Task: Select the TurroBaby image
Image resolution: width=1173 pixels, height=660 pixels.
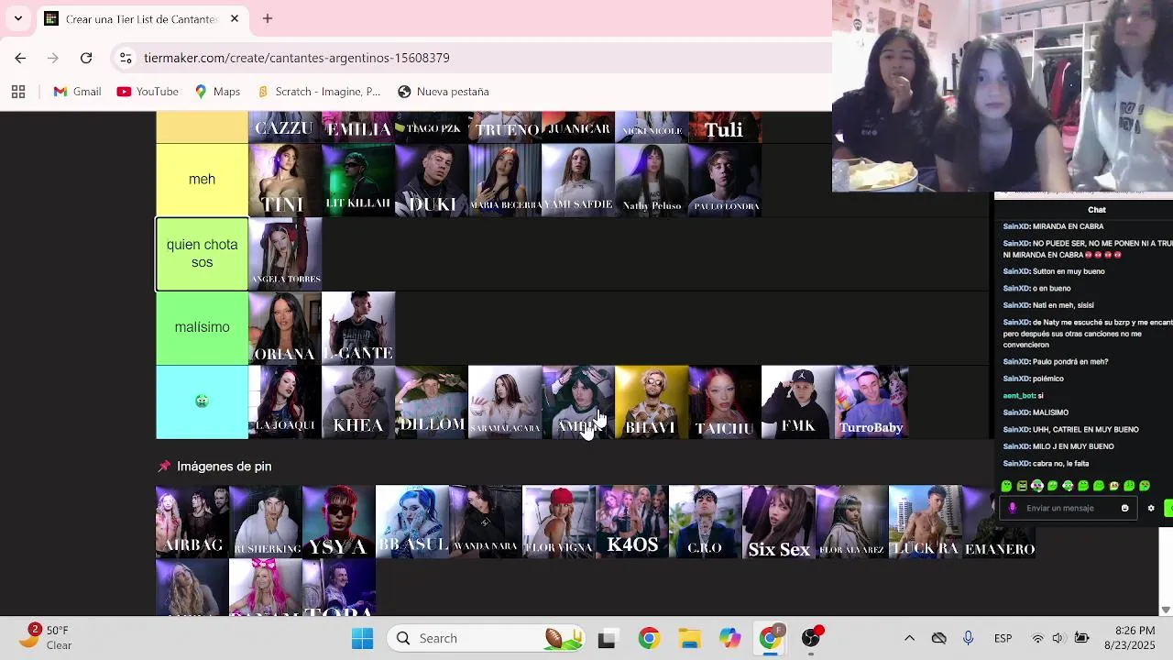Action: (x=872, y=401)
